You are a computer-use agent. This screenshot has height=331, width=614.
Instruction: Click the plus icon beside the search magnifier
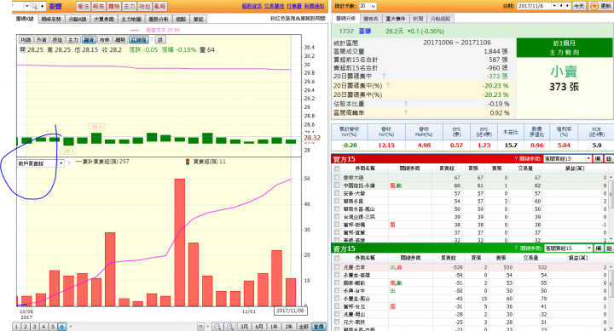click(42, 6)
